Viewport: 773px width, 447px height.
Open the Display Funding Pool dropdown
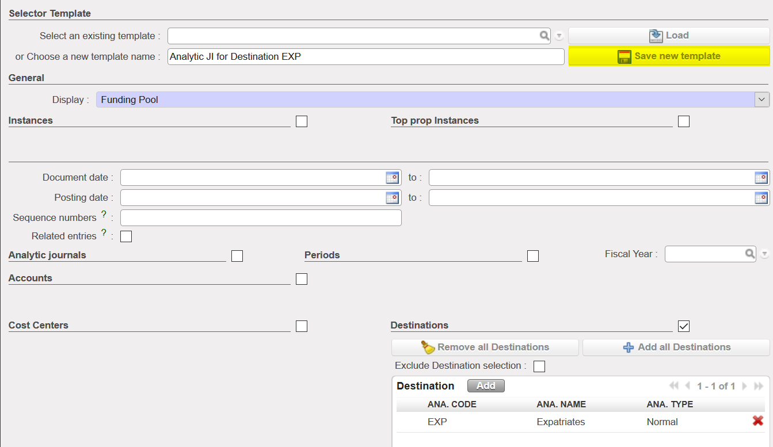tap(761, 100)
